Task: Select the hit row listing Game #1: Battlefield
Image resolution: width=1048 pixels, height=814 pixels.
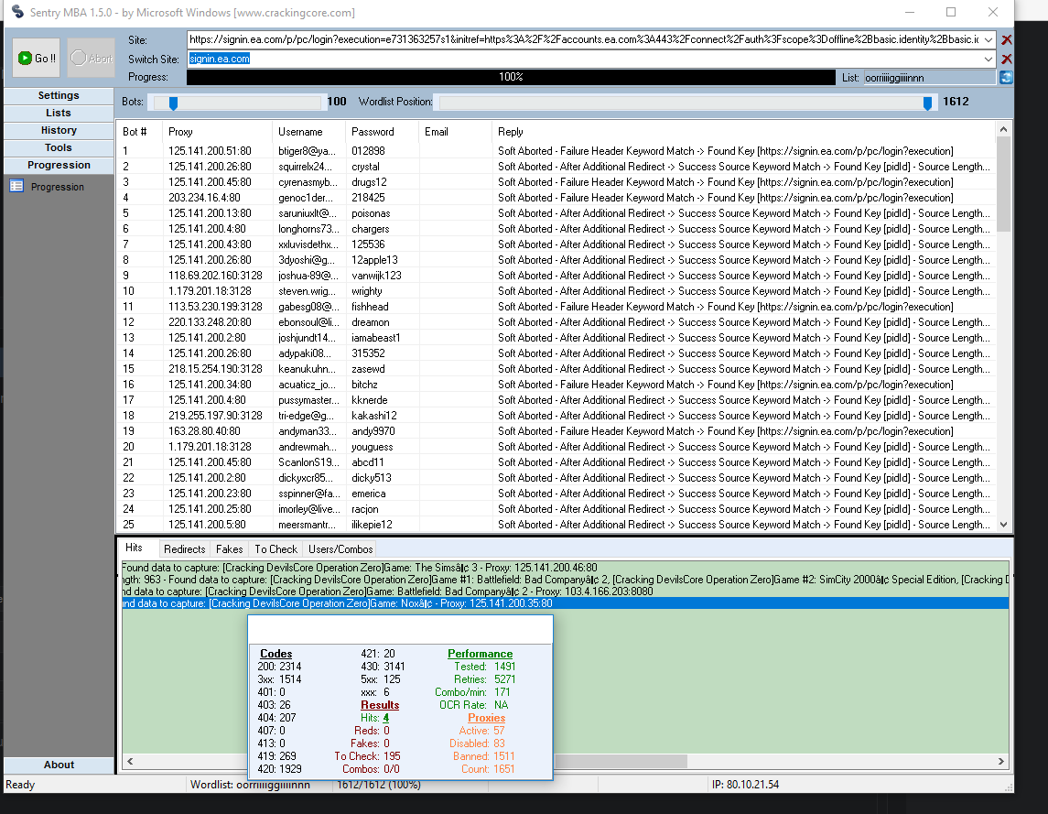Action: click(565, 580)
